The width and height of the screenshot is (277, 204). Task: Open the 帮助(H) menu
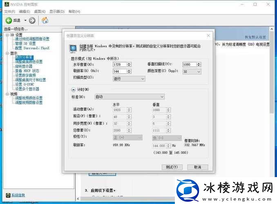(74, 12)
